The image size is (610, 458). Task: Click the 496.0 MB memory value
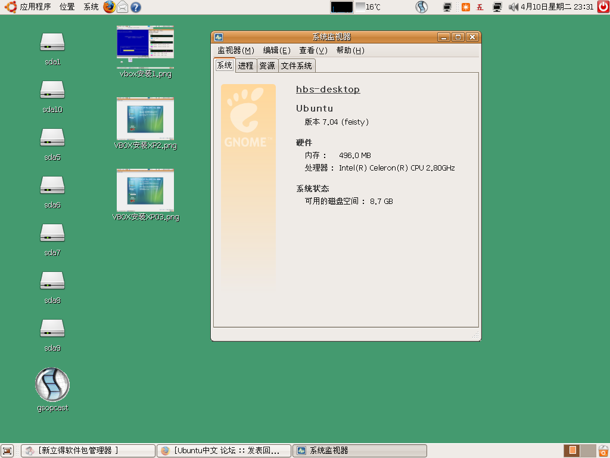point(355,156)
